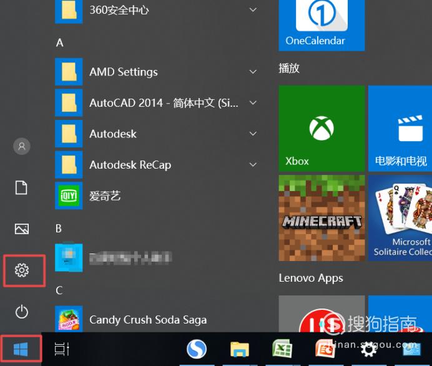This screenshot has height=366, width=432.
Task: Click the 爱奇艺 label text
Action: tap(105, 196)
